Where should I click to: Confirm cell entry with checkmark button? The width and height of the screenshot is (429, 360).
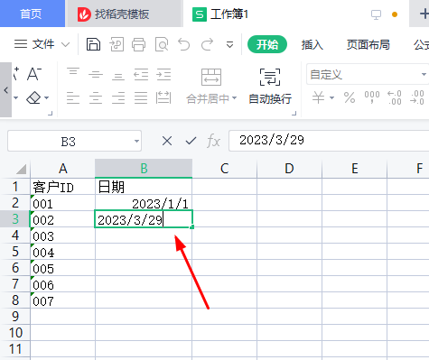click(x=191, y=141)
